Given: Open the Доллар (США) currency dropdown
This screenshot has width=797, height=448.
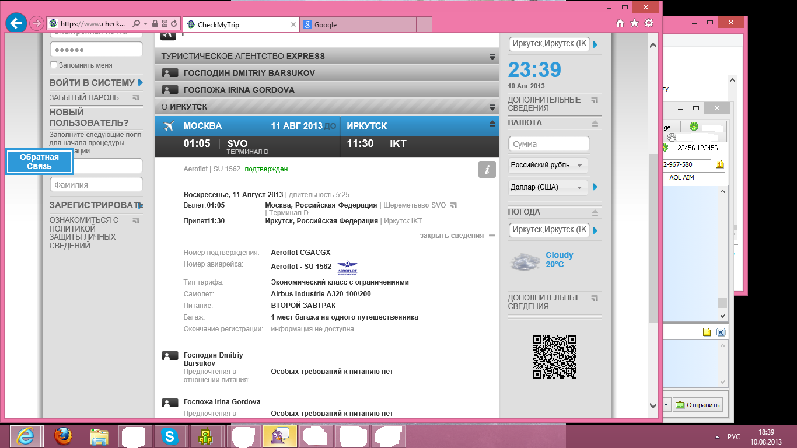Looking at the screenshot, I should 548,187.
